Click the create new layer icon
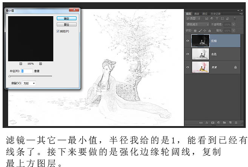Image resolution: width=248 pixels, height=167 pixels. tap(230, 122)
